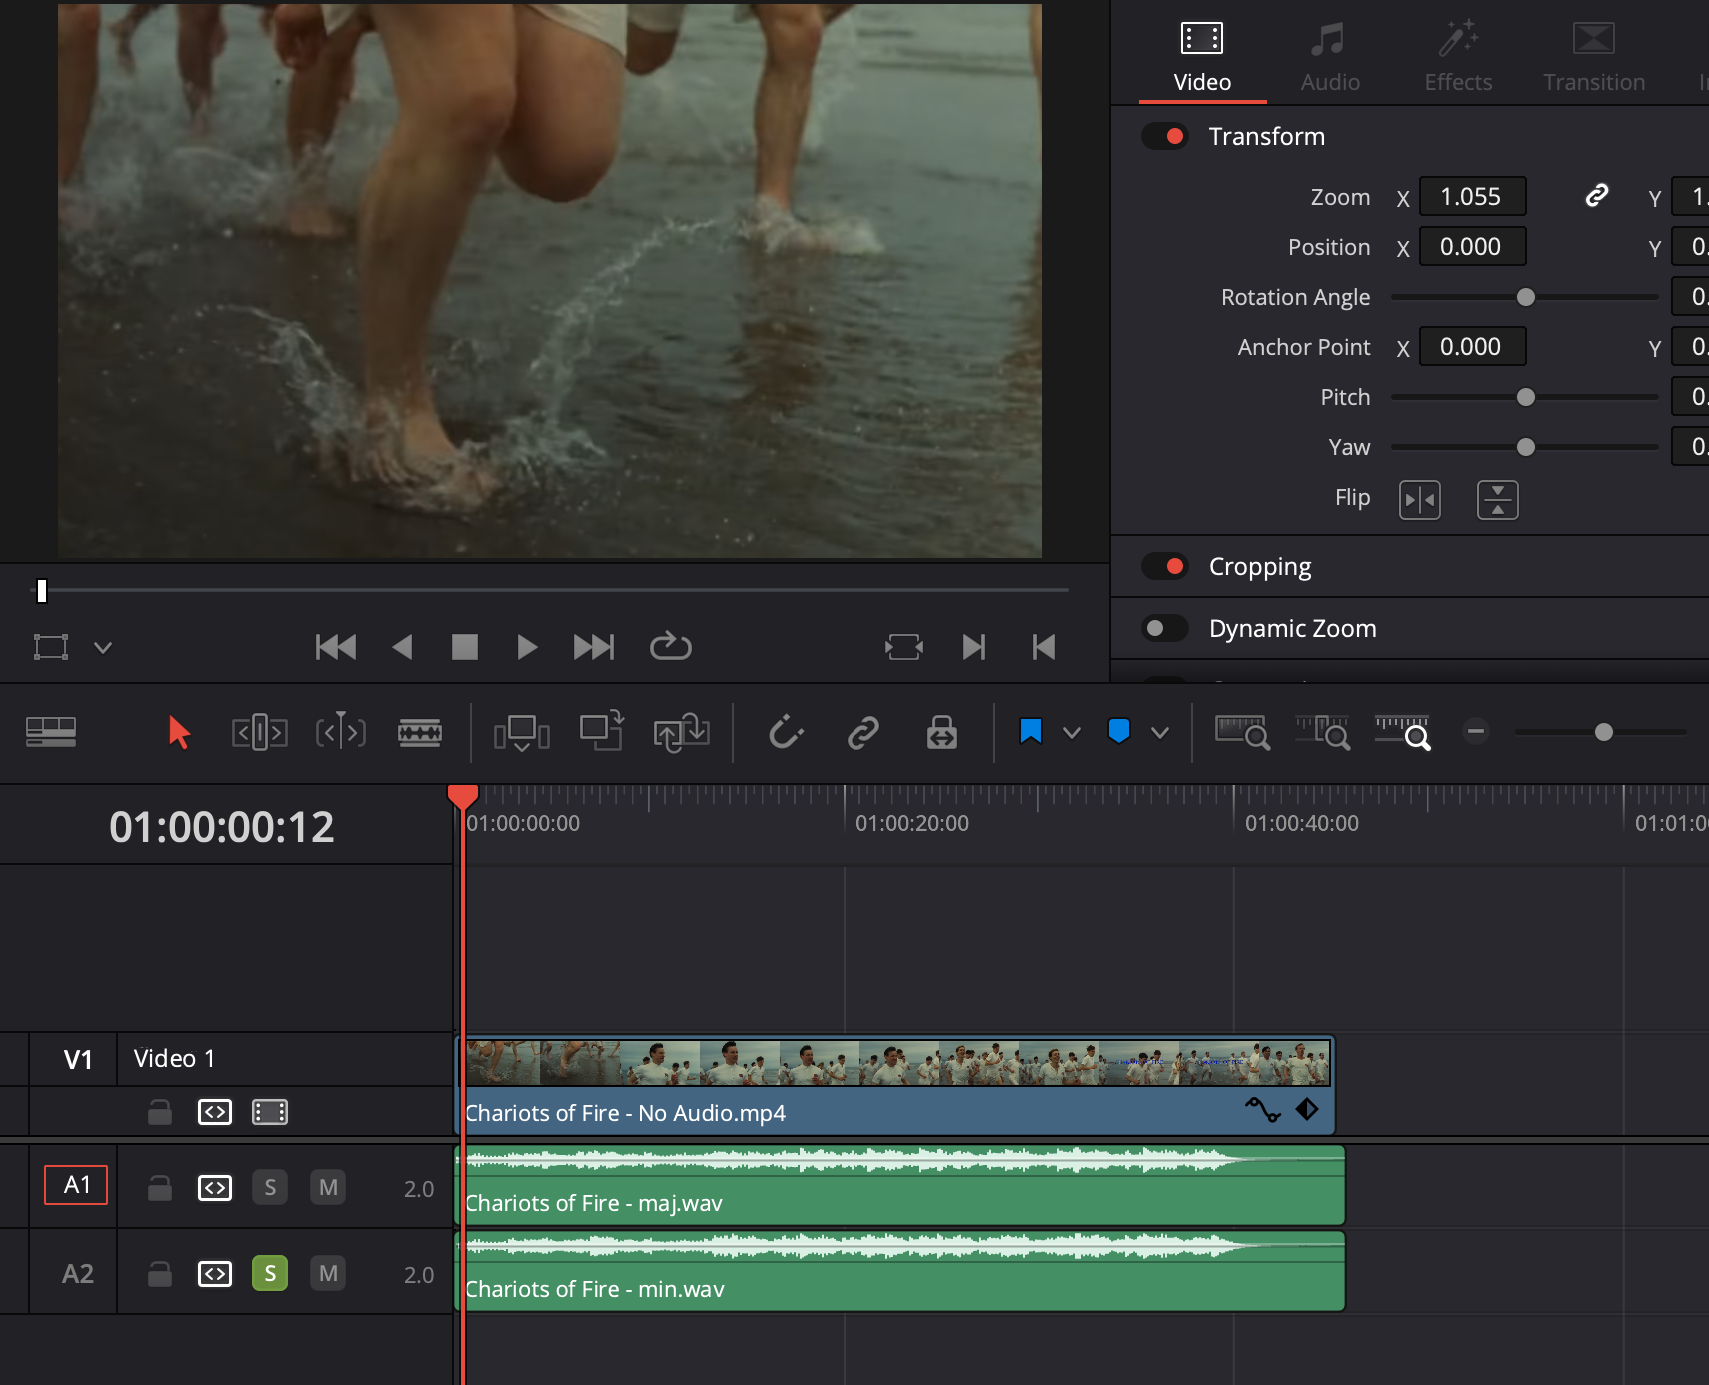Toggle the linked selection chain icon

tap(862, 732)
